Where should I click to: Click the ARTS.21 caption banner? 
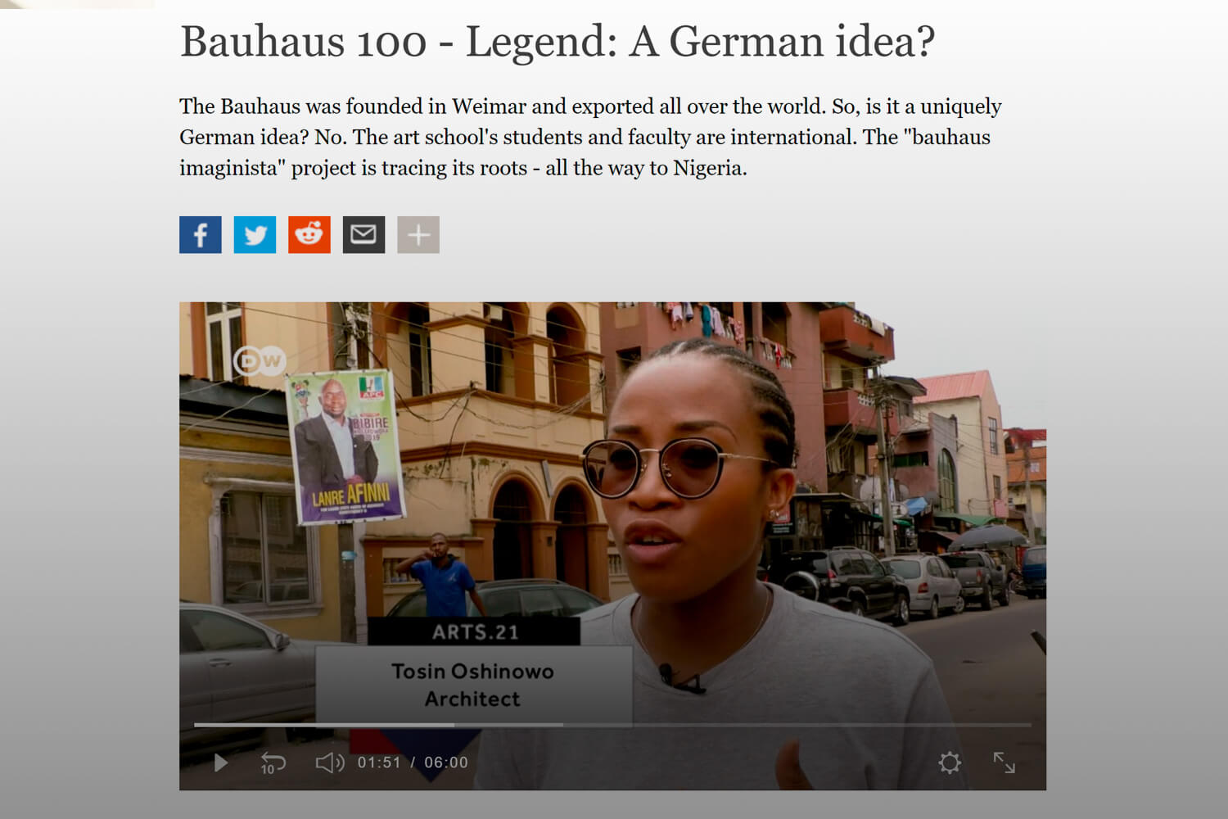click(475, 631)
